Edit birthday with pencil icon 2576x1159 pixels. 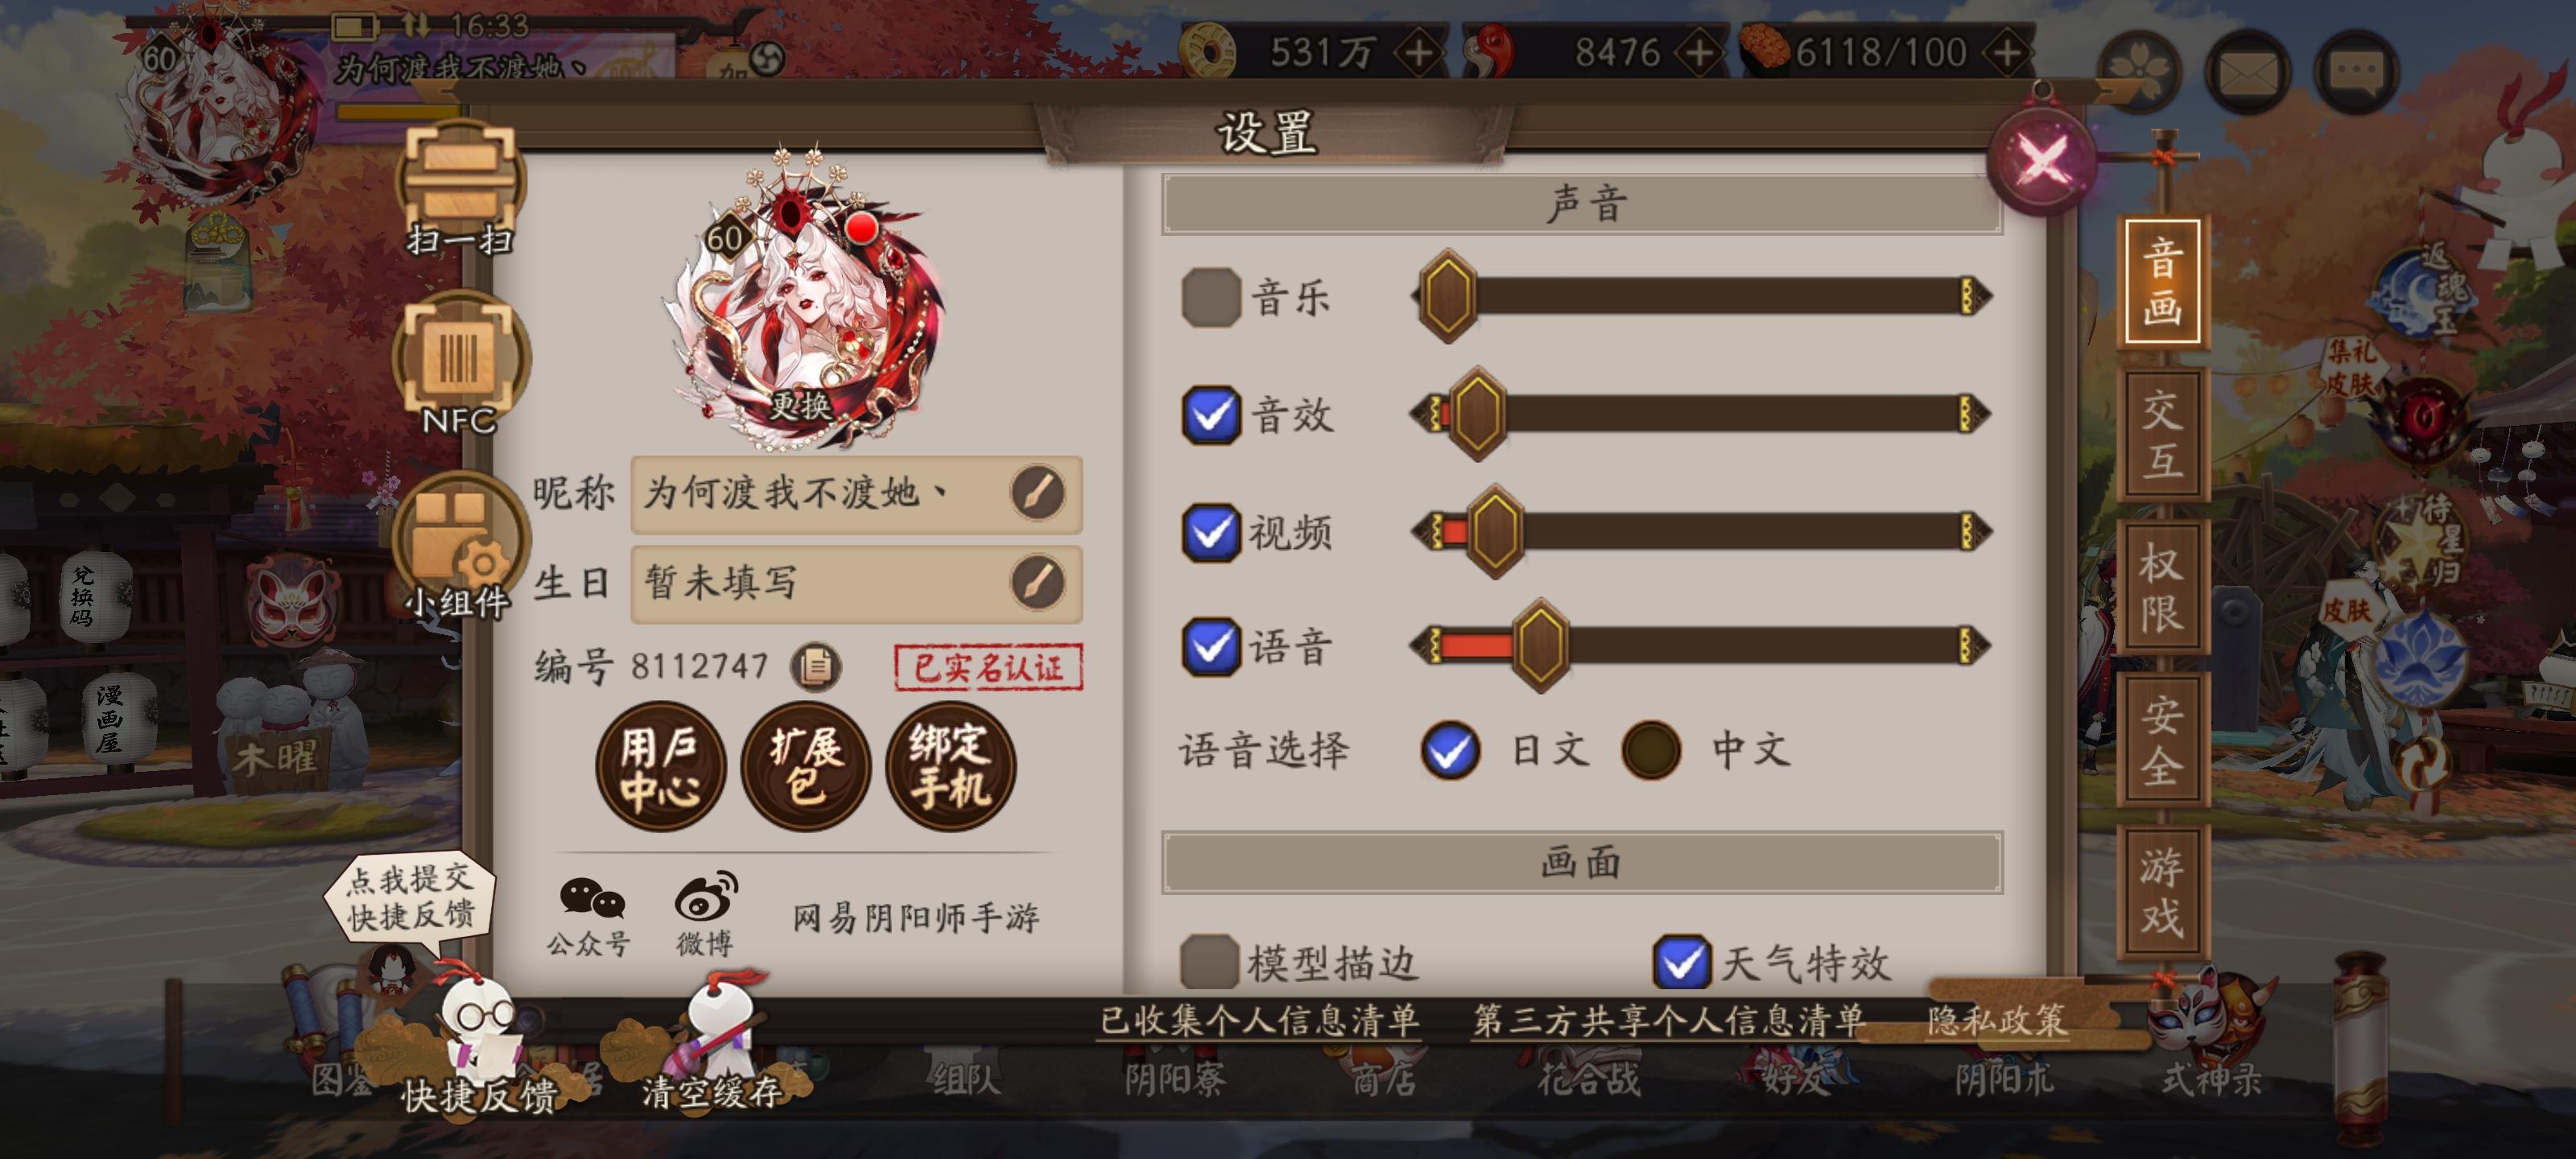1038,582
